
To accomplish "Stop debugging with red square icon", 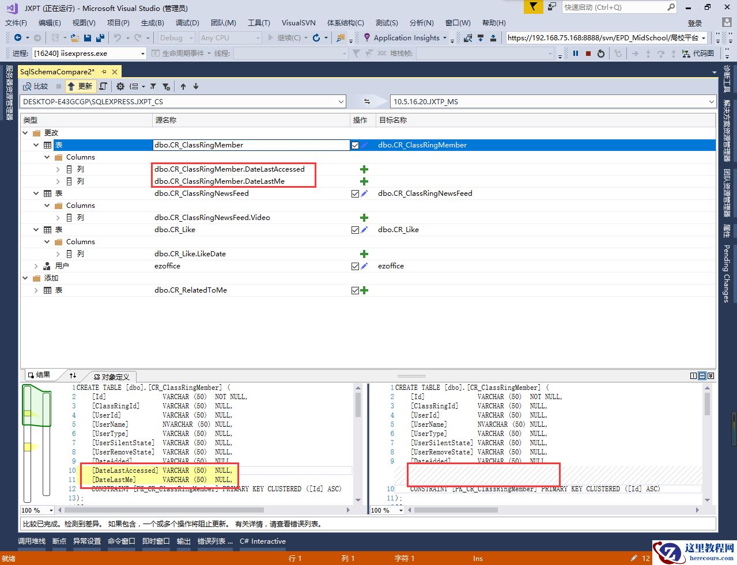I will (588, 53).
